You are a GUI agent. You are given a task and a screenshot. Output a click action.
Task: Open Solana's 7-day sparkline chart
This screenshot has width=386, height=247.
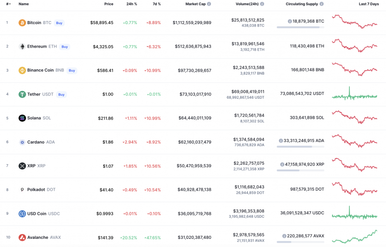tap(355, 117)
